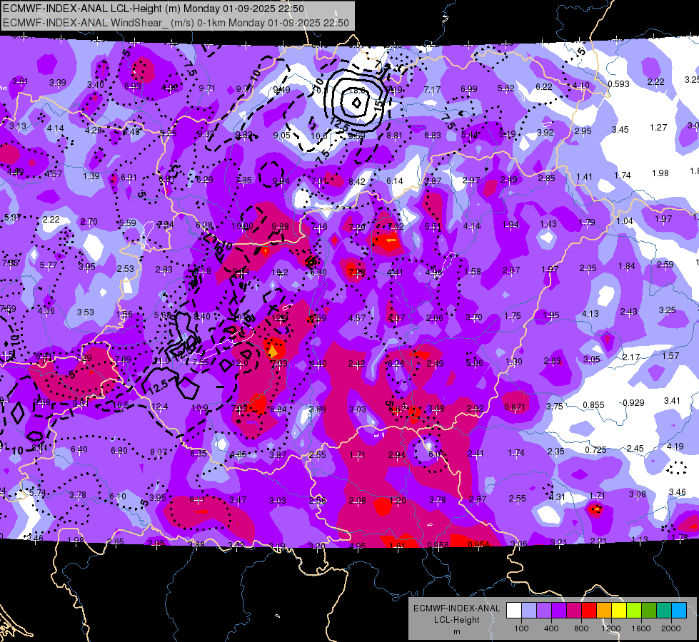Click the shear value 1.30
Viewport: 699px width, 642px height.
click(513, 362)
